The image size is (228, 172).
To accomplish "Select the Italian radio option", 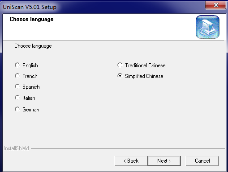I will click(17, 98).
